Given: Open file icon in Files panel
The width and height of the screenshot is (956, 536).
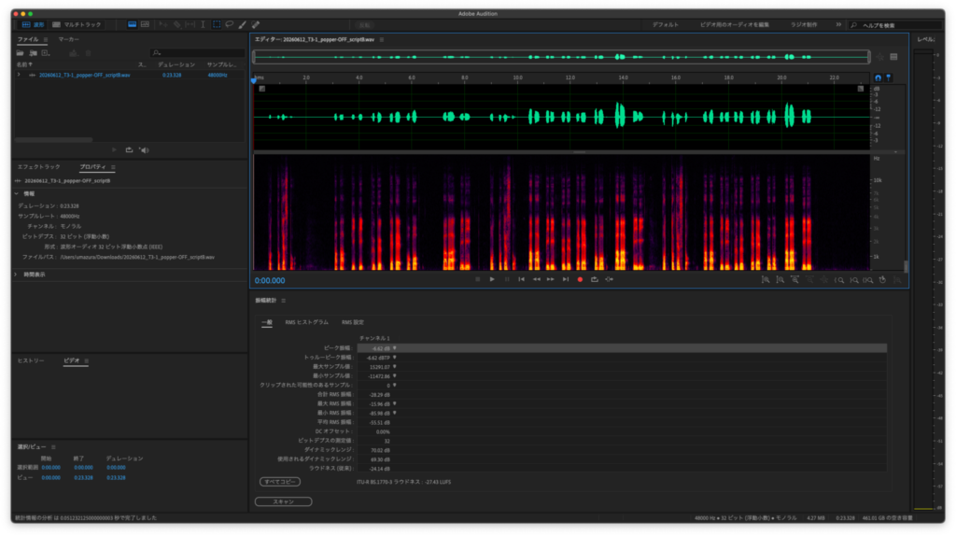Looking at the screenshot, I should [x=21, y=53].
